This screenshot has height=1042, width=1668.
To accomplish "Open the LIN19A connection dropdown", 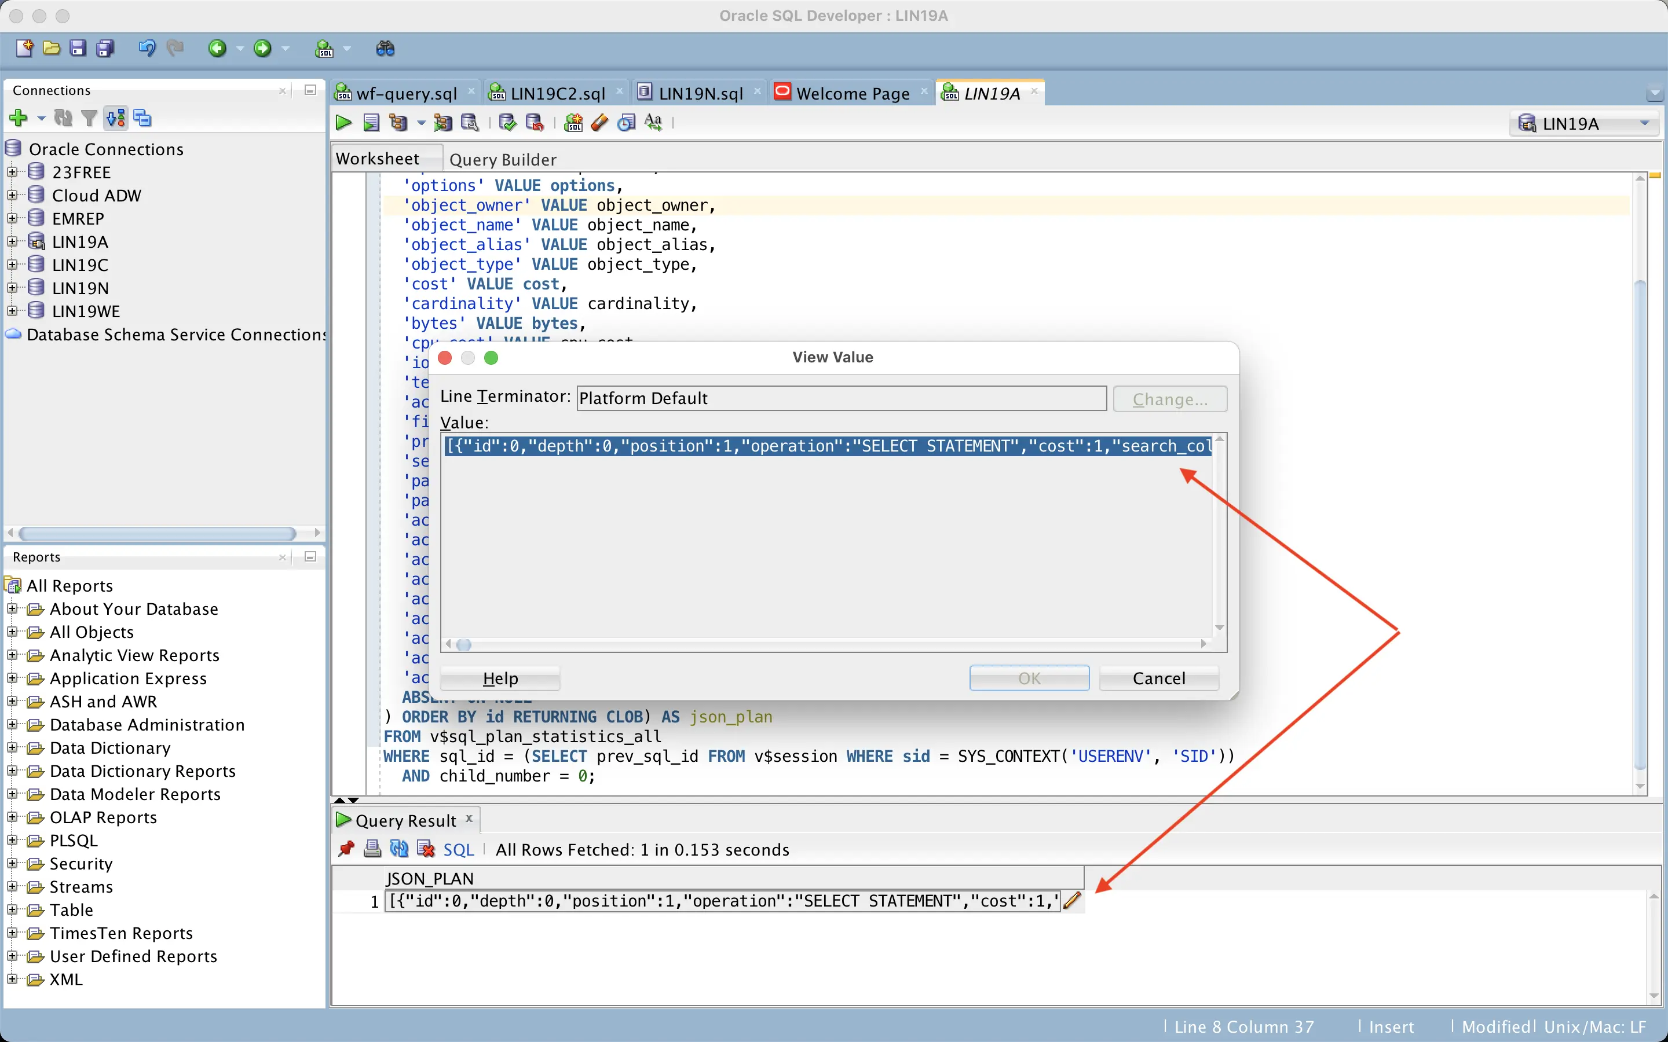I will [x=1645, y=123].
